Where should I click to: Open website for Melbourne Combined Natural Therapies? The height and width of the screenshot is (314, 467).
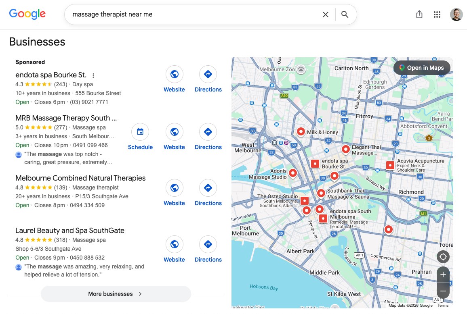point(174,193)
